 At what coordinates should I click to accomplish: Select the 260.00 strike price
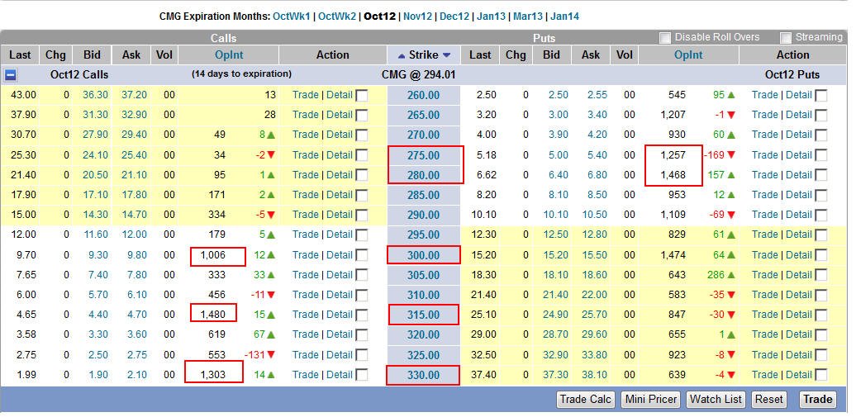tap(423, 96)
